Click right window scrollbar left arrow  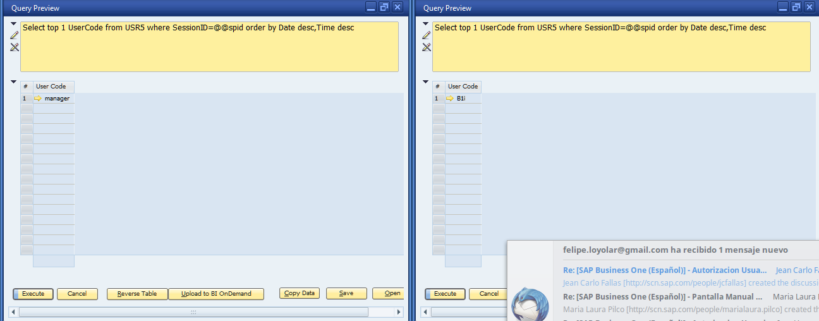point(425,312)
